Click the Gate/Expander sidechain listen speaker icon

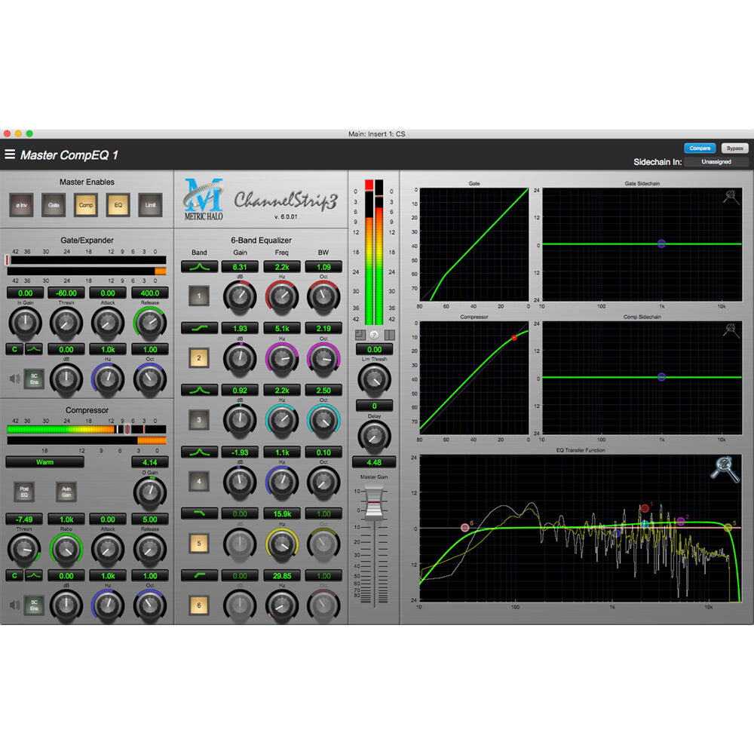[13, 380]
